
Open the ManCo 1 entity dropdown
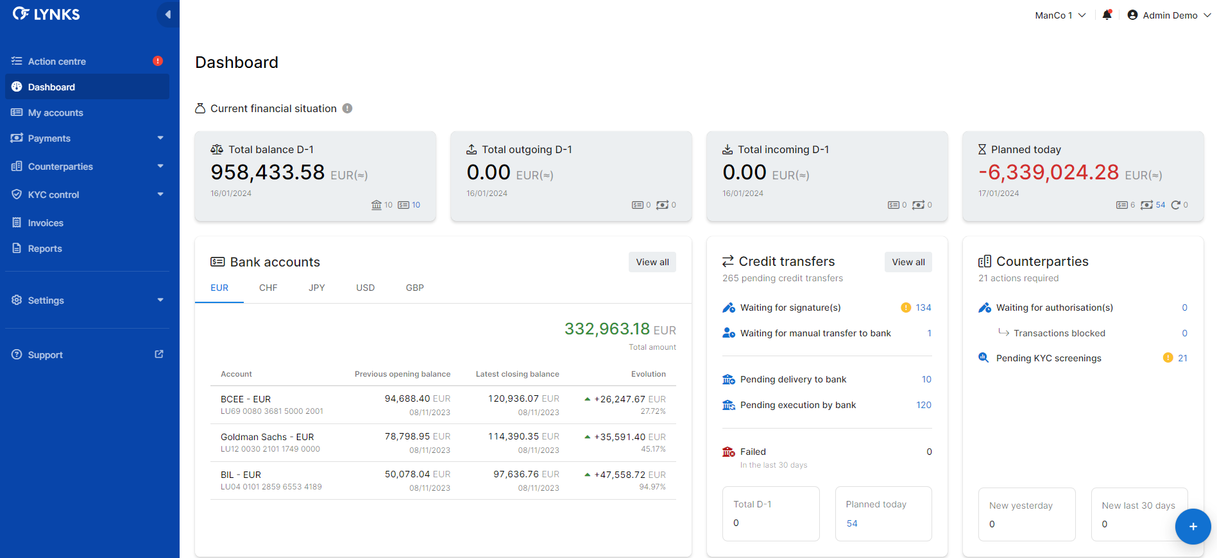[1060, 15]
